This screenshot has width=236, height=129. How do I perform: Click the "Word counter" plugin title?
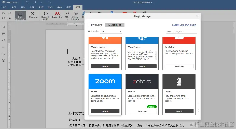click(x=98, y=47)
